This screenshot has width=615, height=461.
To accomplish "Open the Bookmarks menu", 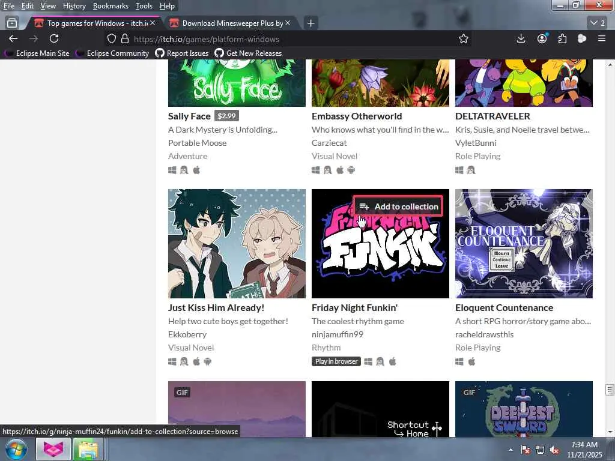I will [111, 6].
